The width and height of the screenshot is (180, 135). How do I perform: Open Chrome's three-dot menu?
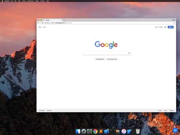[174, 23]
